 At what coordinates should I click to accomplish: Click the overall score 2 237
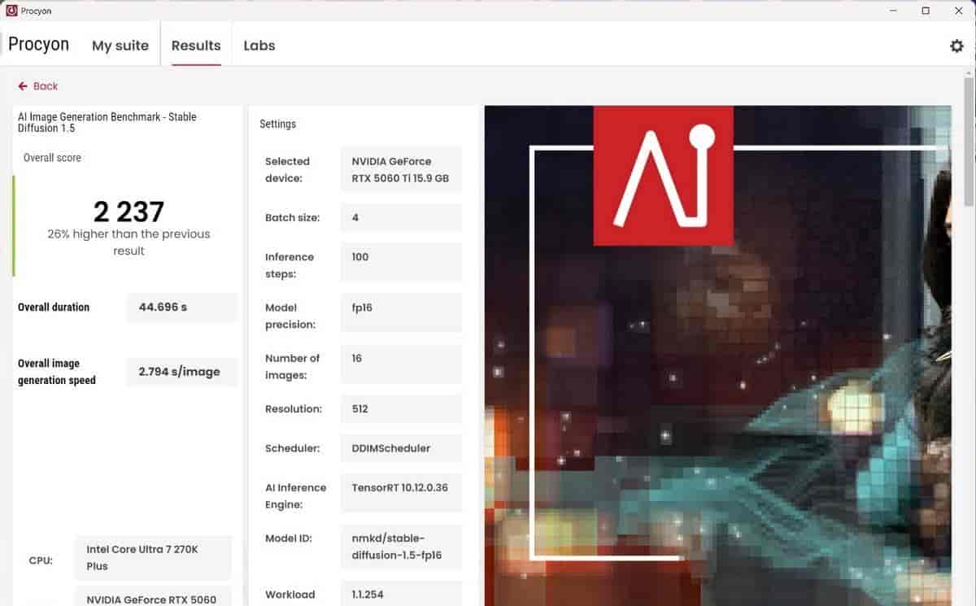pyautogui.click(x=129, y=211)
